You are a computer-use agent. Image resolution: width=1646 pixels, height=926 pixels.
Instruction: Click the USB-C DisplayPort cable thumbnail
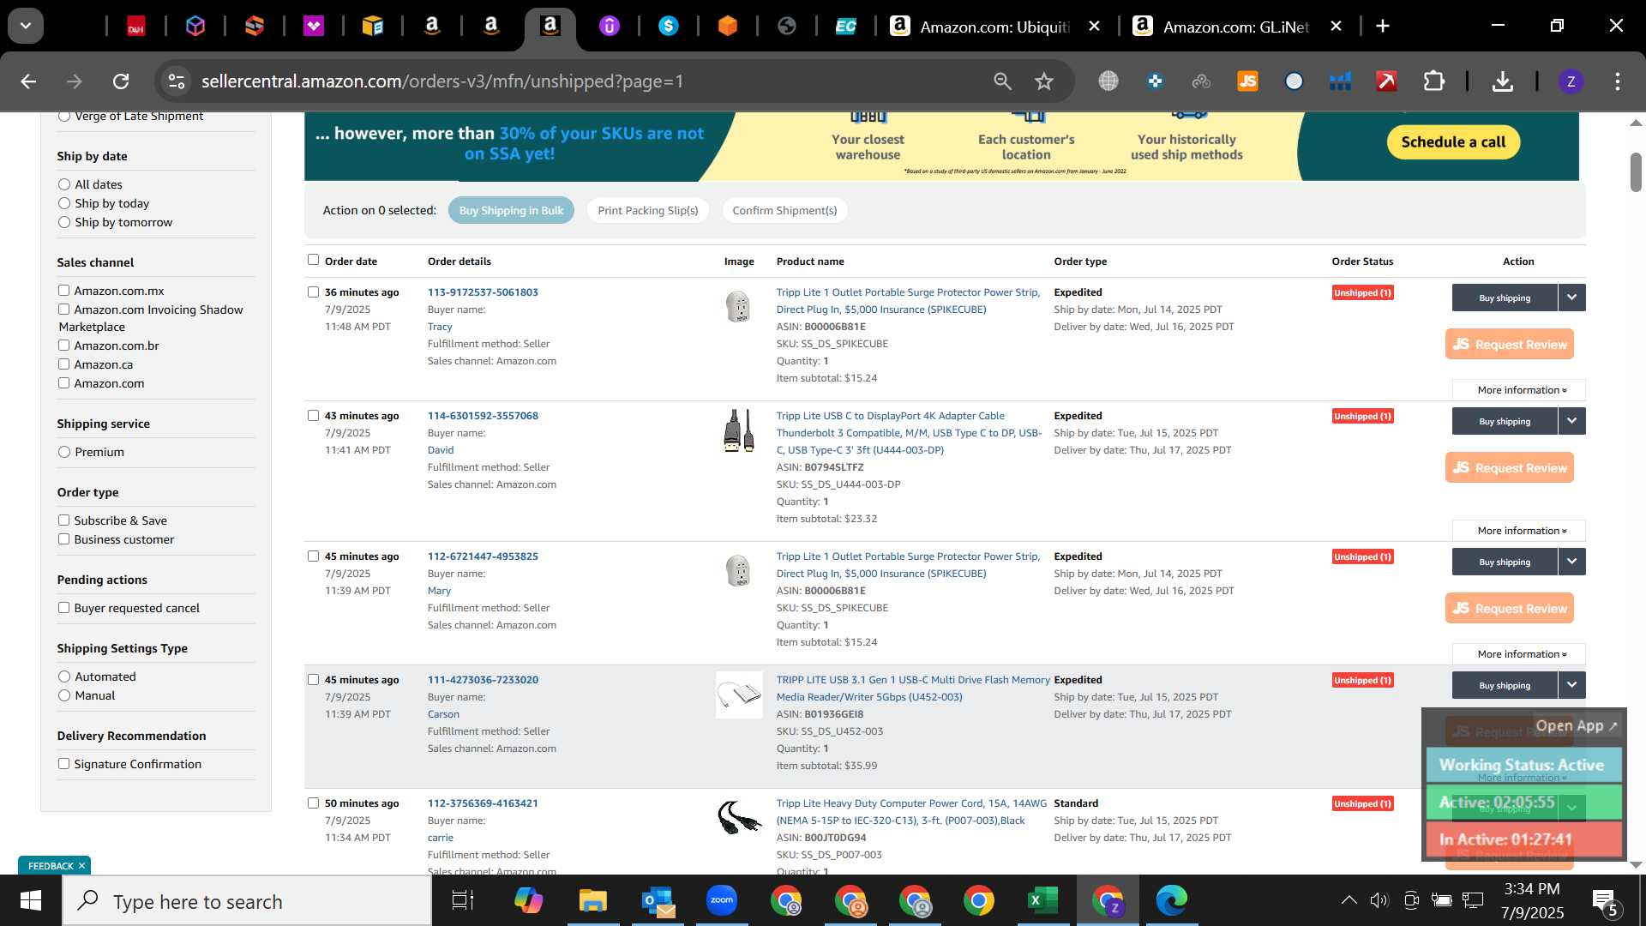click(738, 430)
